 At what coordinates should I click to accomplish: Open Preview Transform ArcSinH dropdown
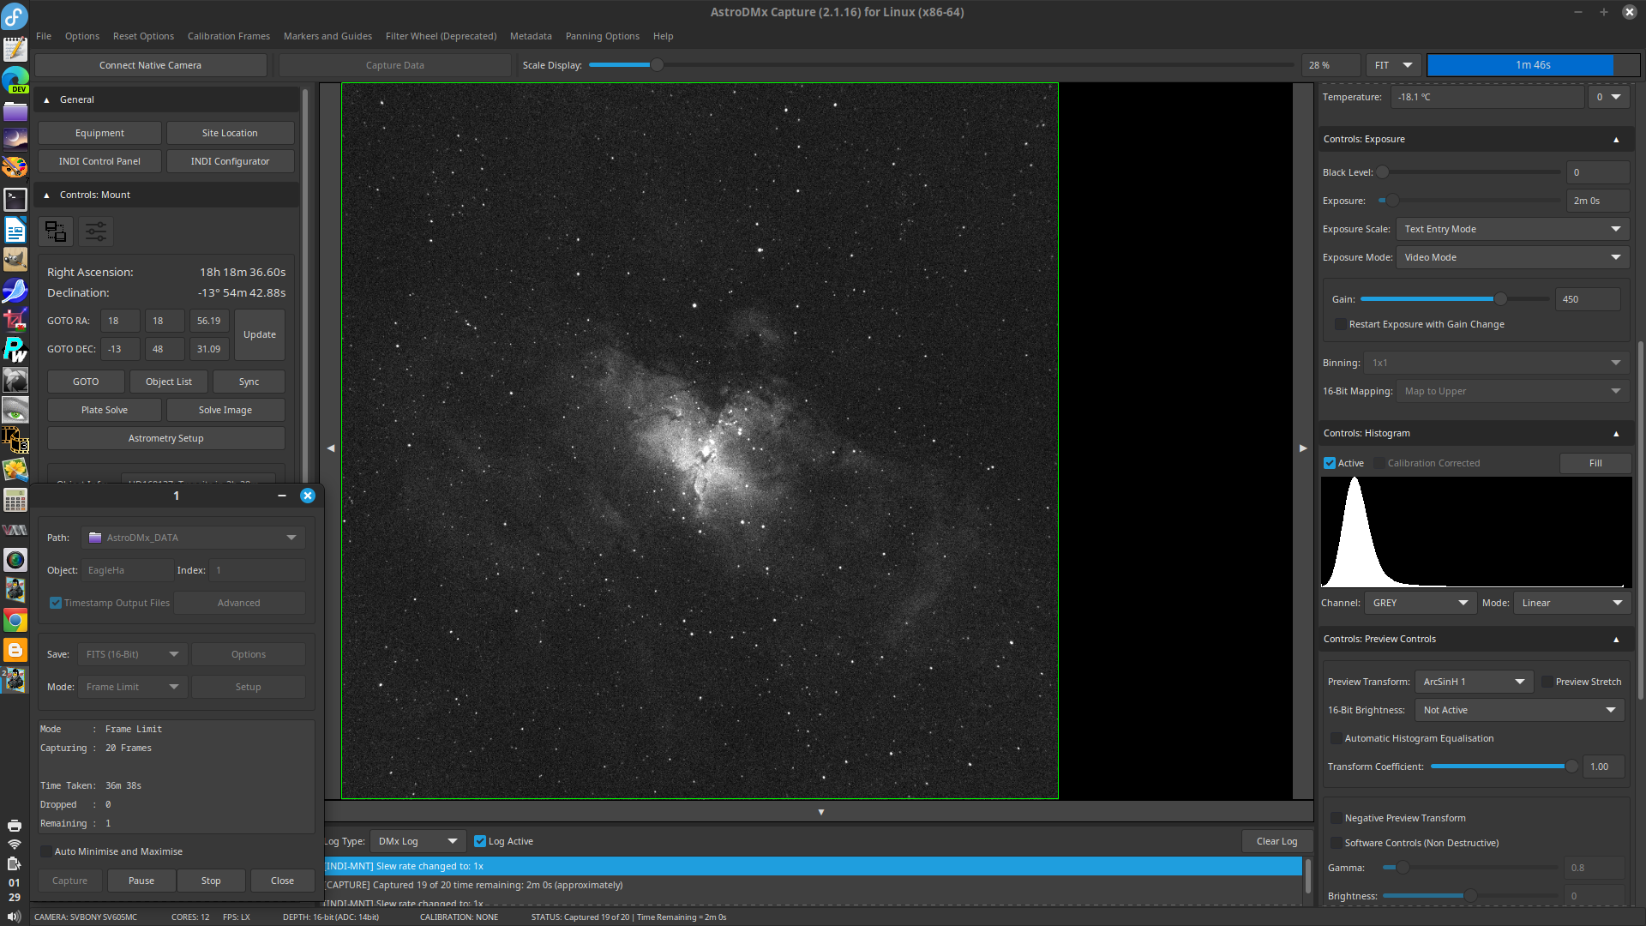(x=1473, y=682)
